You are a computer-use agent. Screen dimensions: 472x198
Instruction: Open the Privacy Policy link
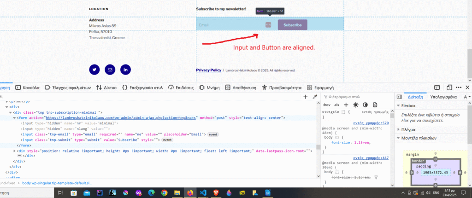(208, 70)
